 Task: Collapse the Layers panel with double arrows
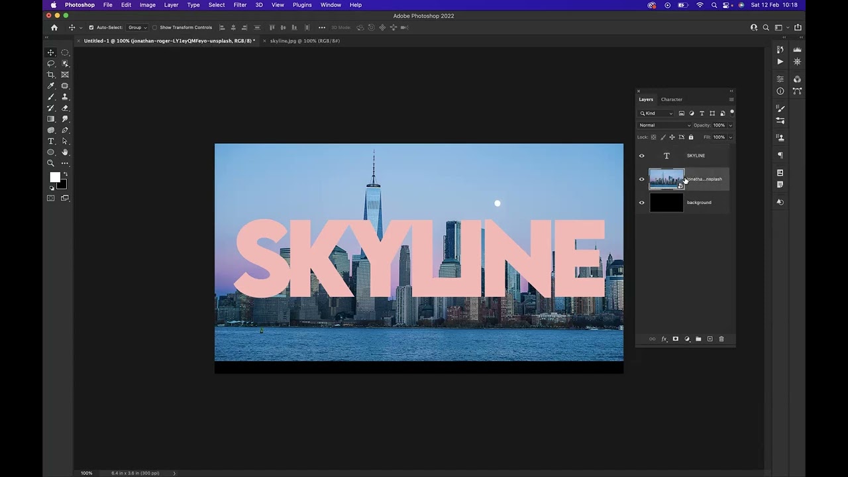(731, 91)
